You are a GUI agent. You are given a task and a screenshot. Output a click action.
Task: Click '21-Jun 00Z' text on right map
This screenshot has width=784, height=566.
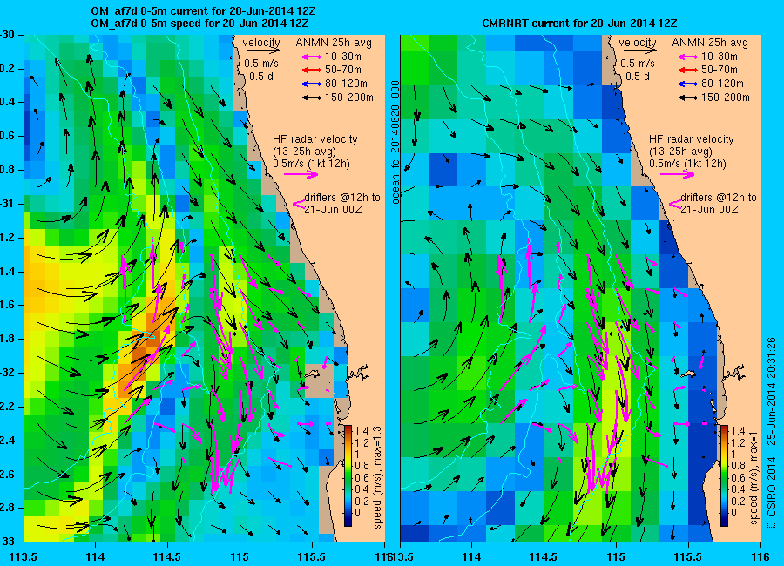pyautogui.click(x=709, y=210)
